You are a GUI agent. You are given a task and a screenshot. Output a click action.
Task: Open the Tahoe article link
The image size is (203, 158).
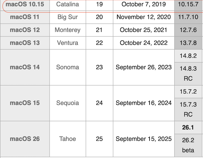[x=67, y=139]
